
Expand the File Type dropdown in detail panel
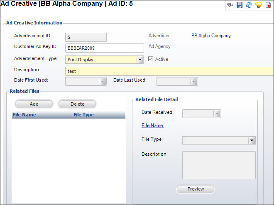(252, 140)
